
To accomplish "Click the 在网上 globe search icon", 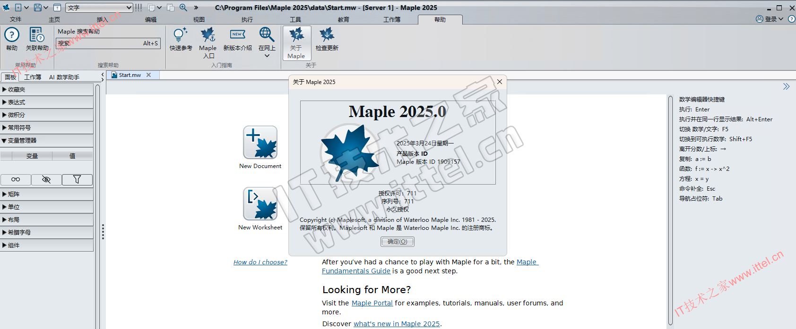I will [x=267, y=34].
